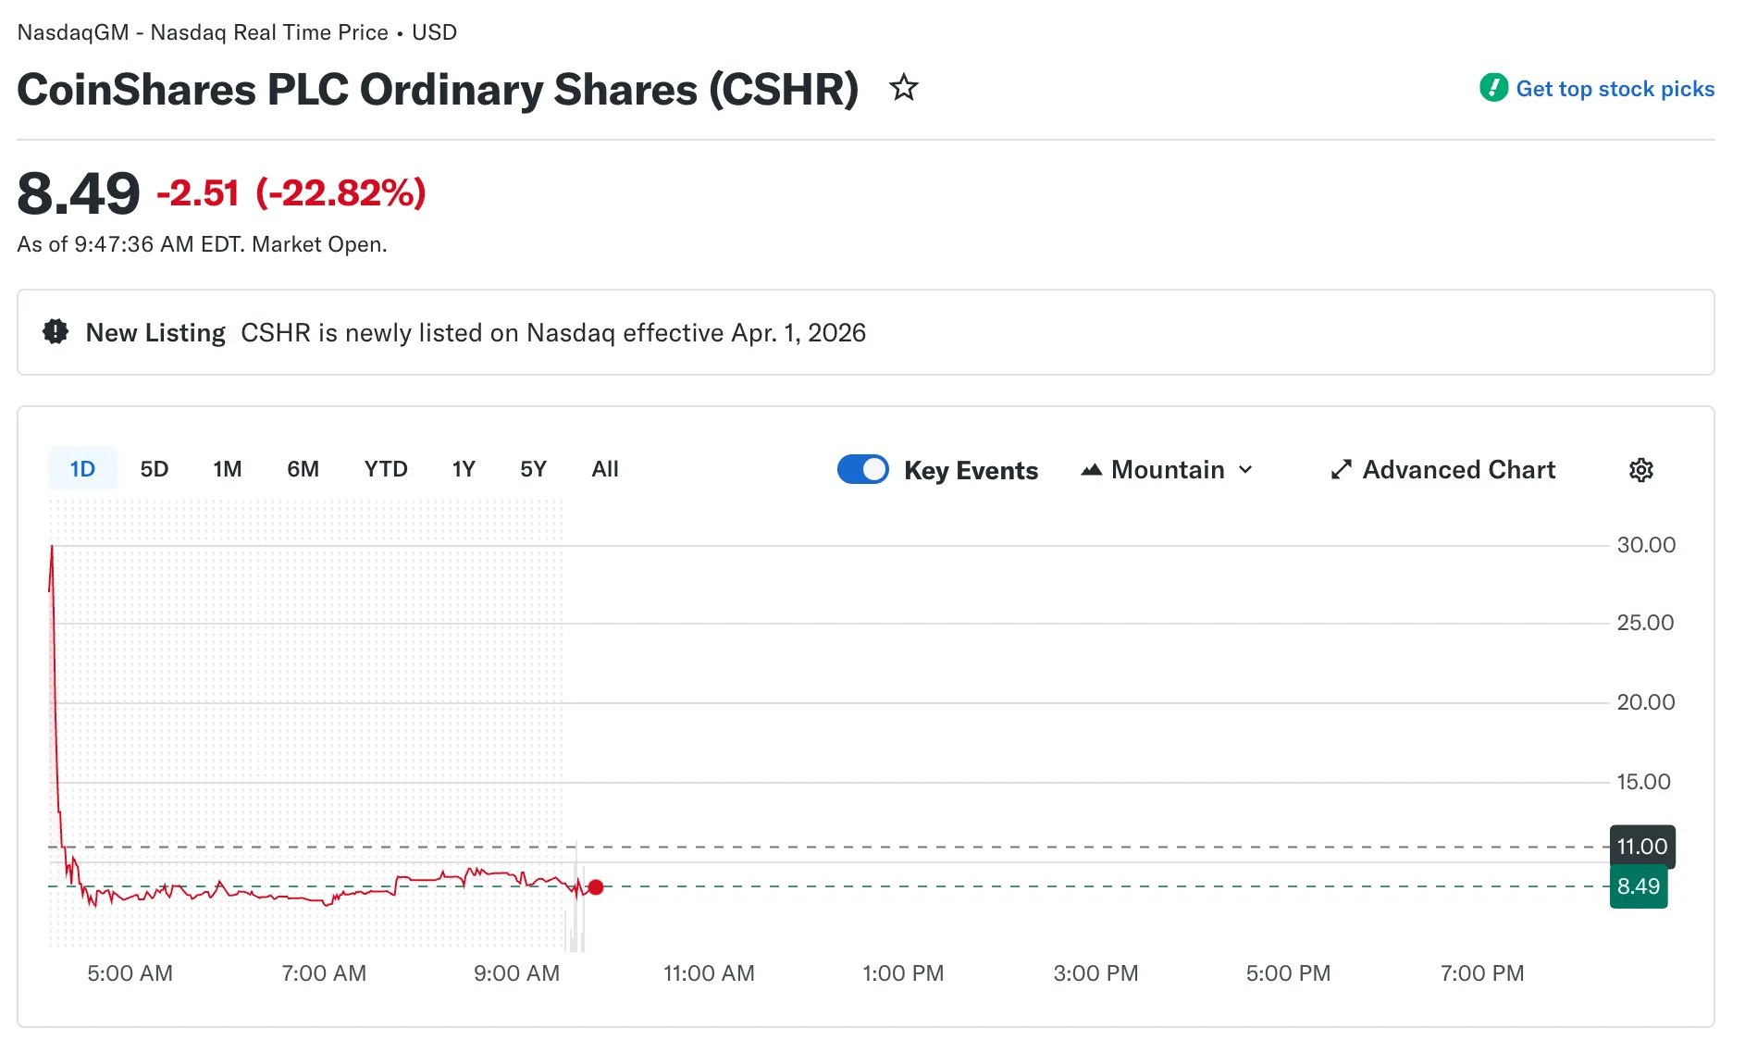Screen dimensions: 1745x1040
Task: Click the New Listing alert badge icon
Action: (x=56, y=331)
